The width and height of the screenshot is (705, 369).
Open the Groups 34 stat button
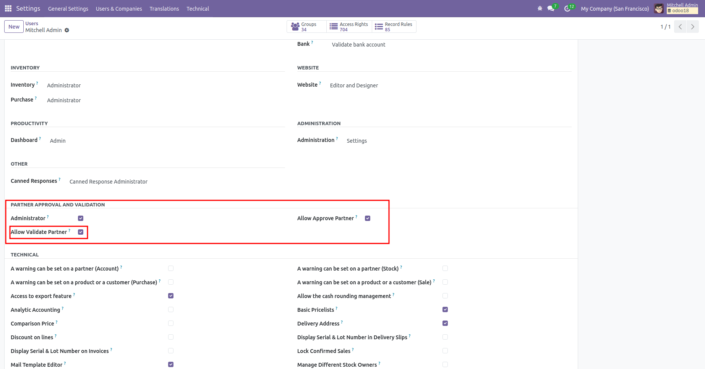point(306,27)
